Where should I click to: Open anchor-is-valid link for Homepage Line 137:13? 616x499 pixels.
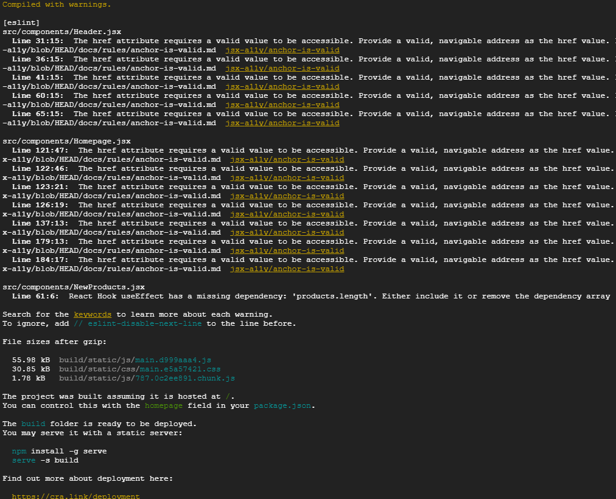coord(287,233)
